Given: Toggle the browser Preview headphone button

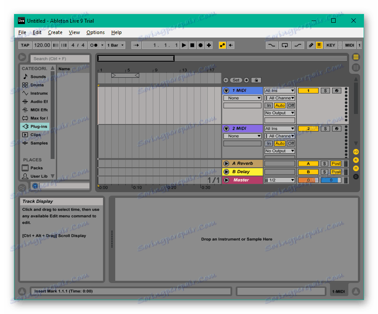Looking at the screenshot, I should tap(35, 186).
